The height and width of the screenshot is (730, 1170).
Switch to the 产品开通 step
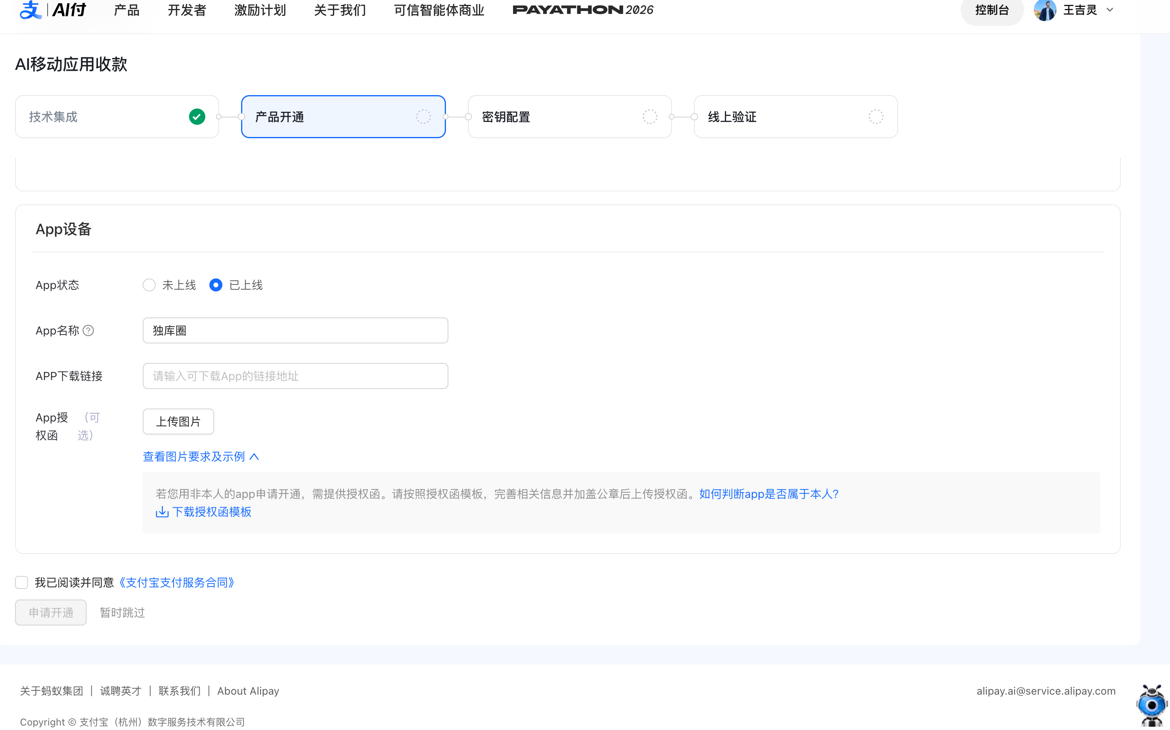coord(344,117)
